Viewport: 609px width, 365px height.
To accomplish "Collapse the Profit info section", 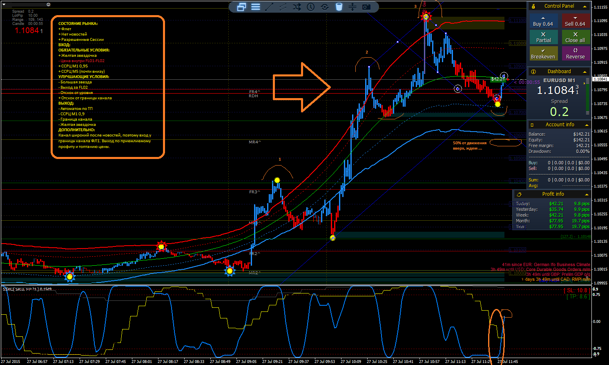I will [587, 195].
